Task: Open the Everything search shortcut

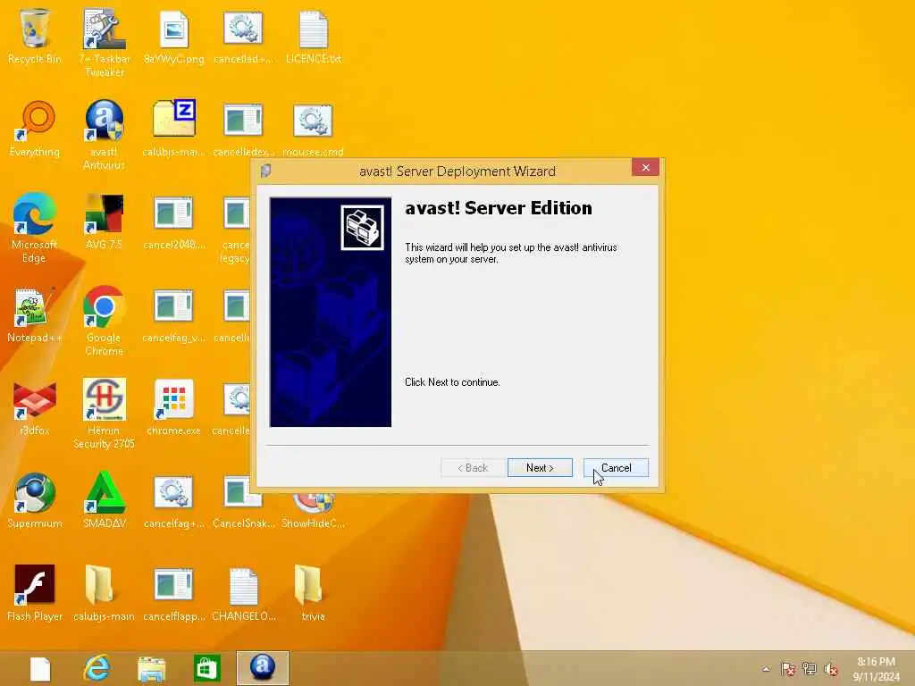Action: 35,129
